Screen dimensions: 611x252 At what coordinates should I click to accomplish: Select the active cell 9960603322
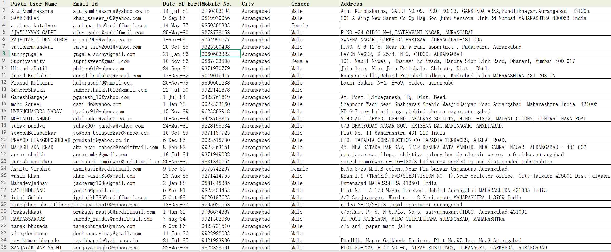coord(220,54)
